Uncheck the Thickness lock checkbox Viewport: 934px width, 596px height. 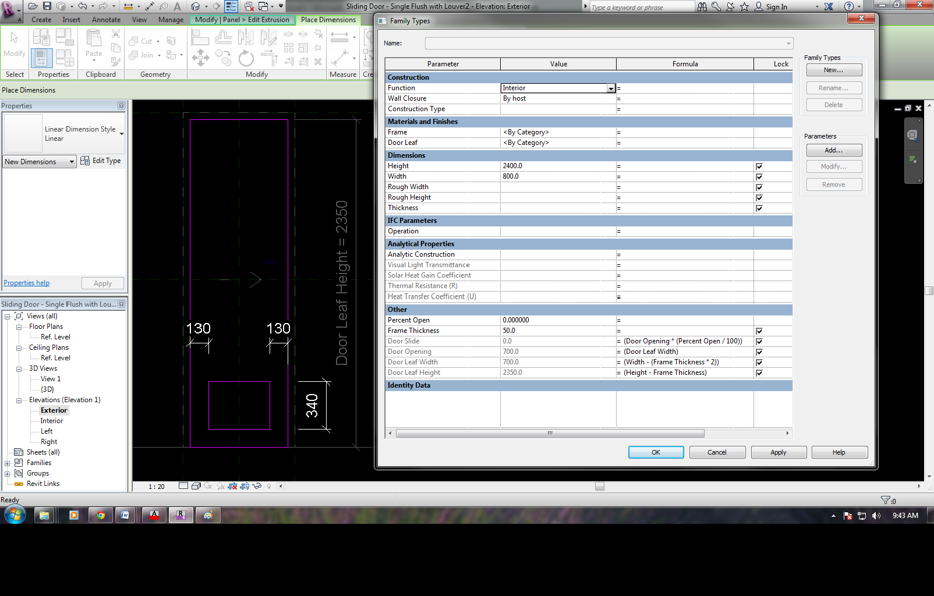[x=759, y=208]
